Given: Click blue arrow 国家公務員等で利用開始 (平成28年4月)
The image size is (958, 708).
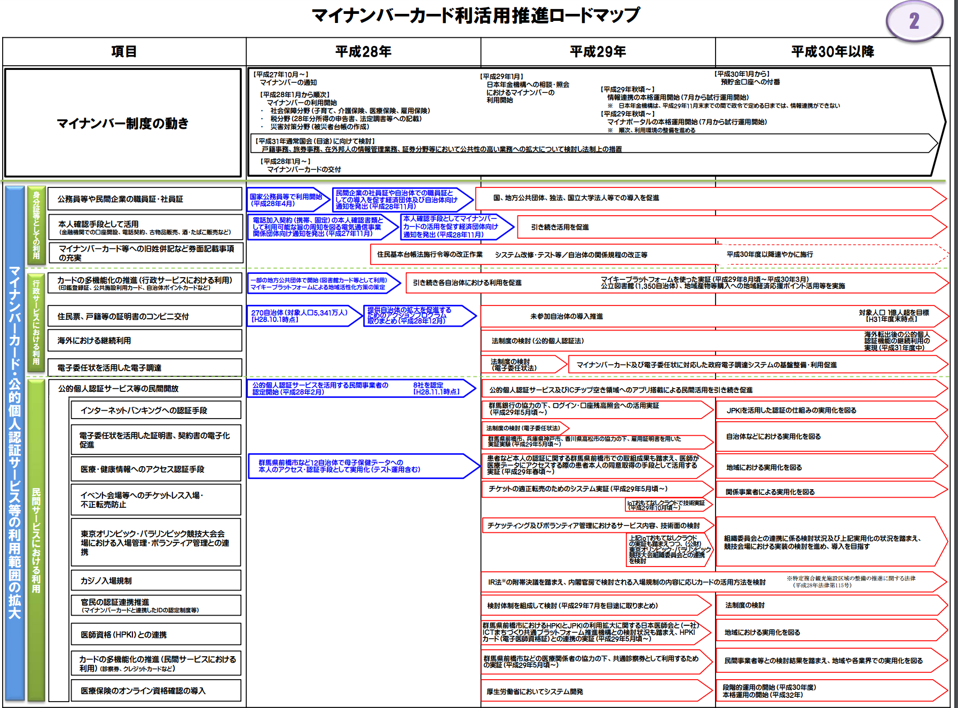Looking at the screenshot, I should 289,200.
